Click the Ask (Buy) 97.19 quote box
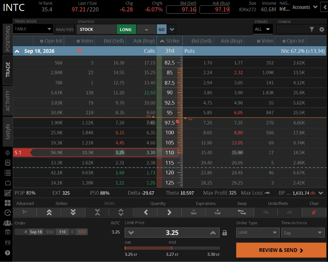The width and height of the screenshot is (328, 262). (x=215, y=9)
